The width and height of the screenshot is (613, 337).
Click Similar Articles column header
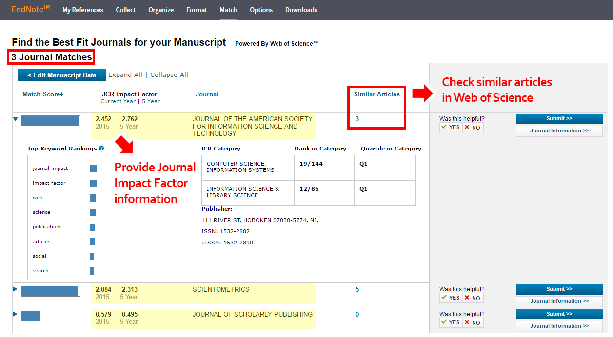[x=377, y=94]
